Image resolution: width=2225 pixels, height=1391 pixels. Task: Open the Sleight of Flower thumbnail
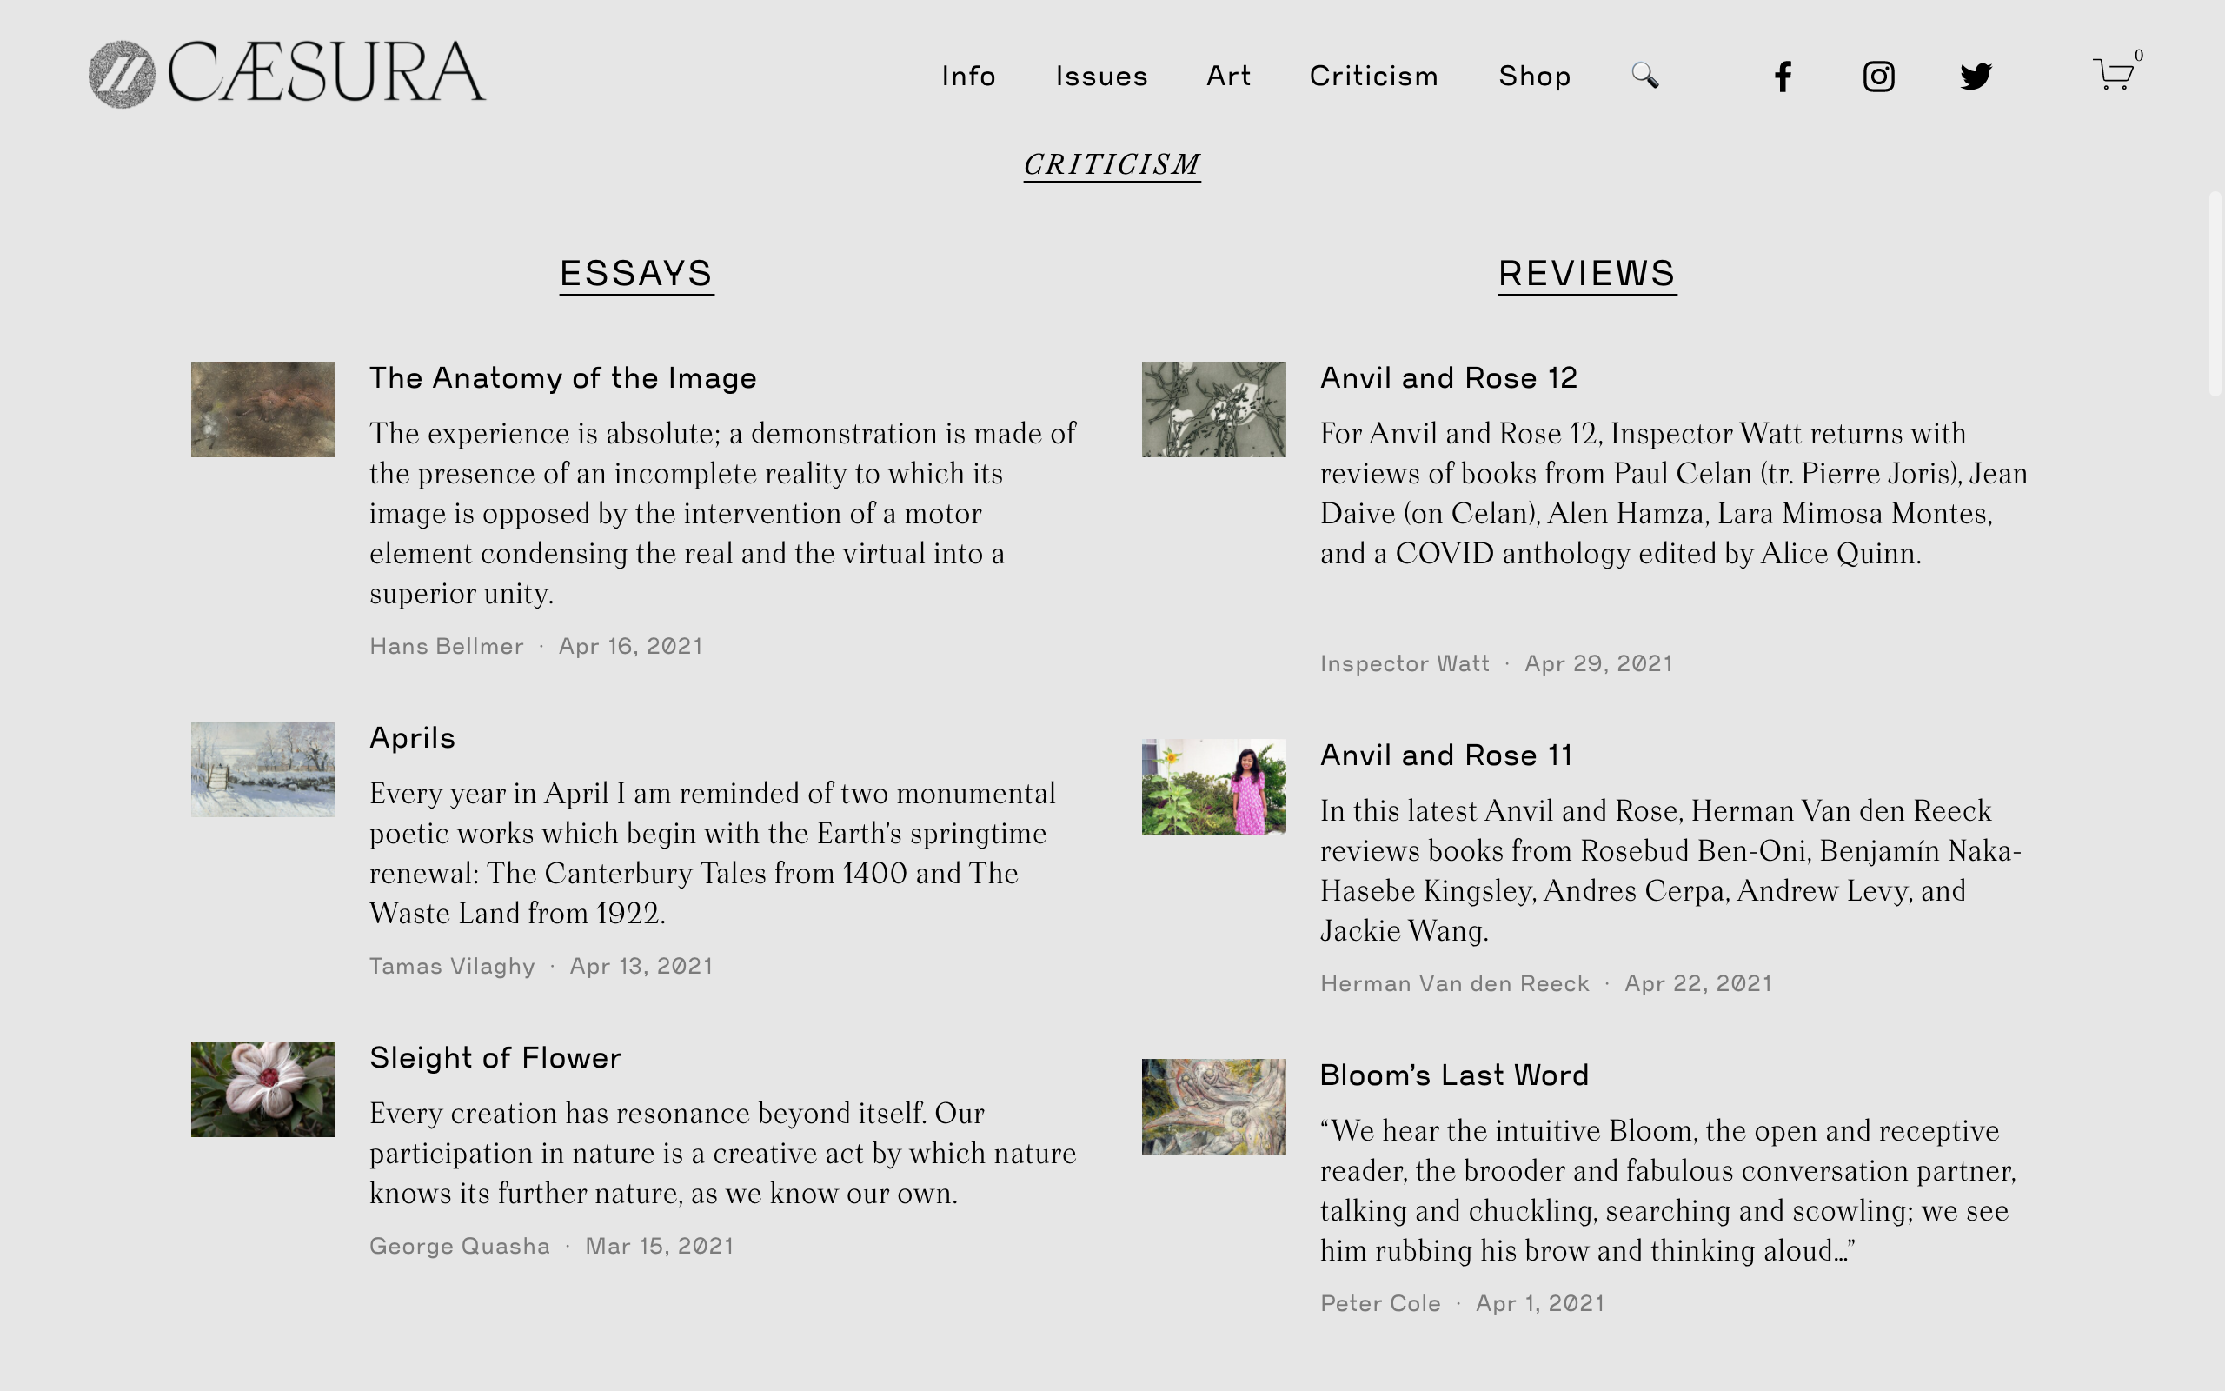[263, 1089]
